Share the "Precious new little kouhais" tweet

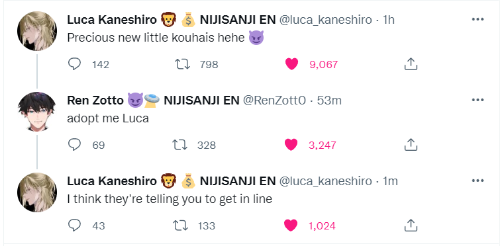(411, 64)
